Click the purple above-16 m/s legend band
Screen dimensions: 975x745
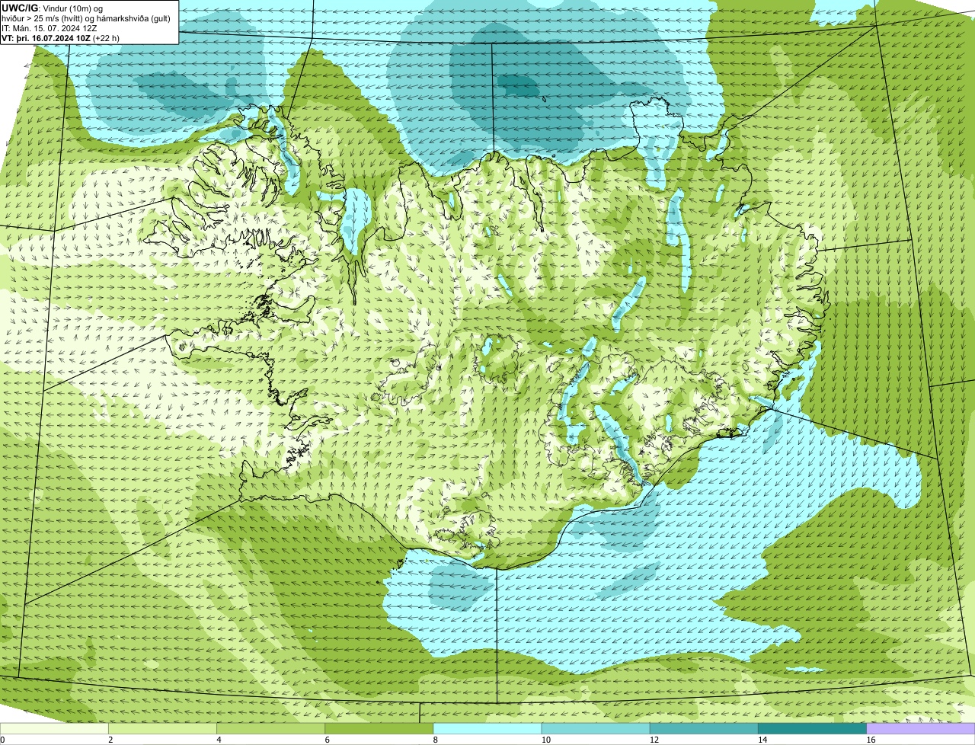click(921, 729)
